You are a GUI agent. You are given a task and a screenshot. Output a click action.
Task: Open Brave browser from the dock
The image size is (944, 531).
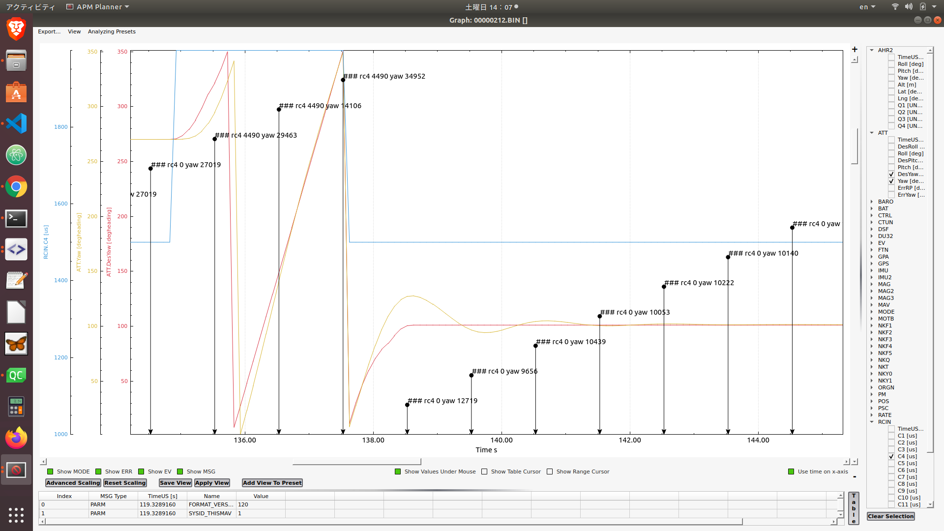pyautogui.click(x=16, y=29)
